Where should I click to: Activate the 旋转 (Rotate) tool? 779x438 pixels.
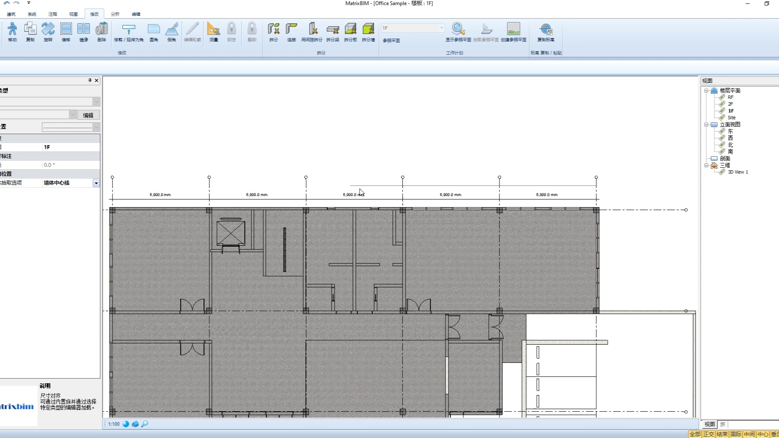[x=48, y=32]
